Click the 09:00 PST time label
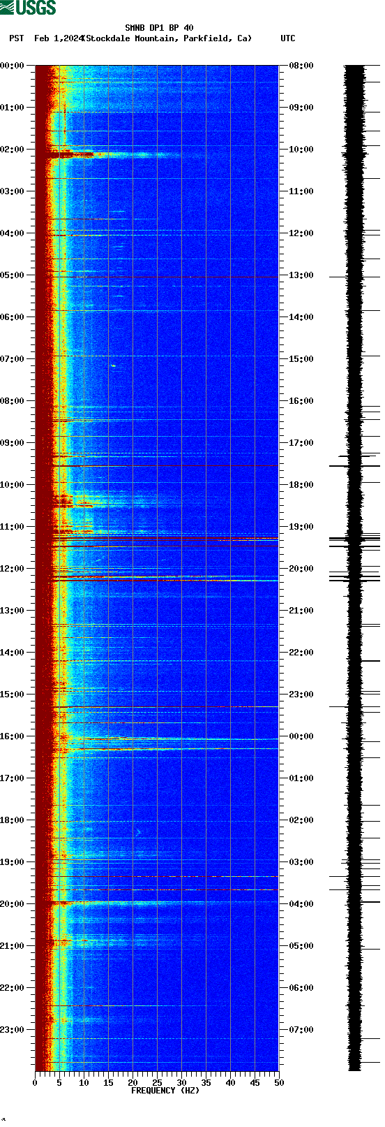Viewport: 385px width, 1127px height. coord(13,443)
